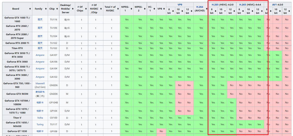Select the Titan V board cell
293x136 pixels.
(17, 118)
